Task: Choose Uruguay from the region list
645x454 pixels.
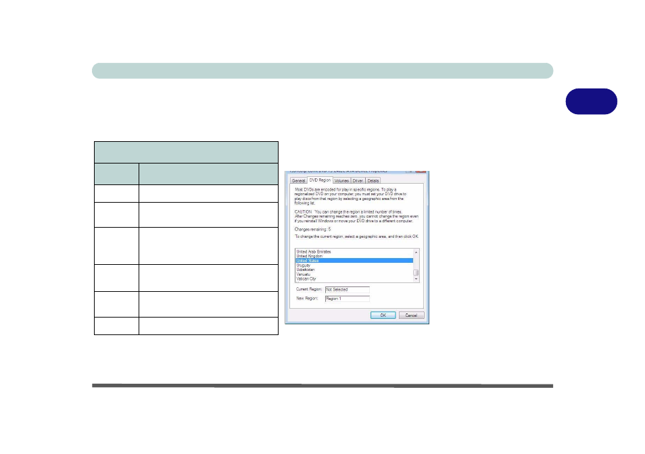Action: 354,265
